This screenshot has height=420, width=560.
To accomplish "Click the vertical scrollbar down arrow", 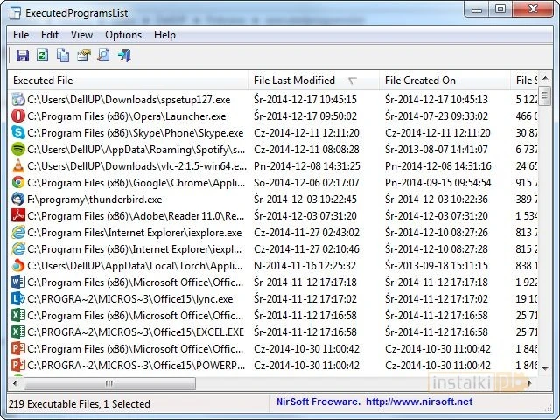I will coord(544,368).
